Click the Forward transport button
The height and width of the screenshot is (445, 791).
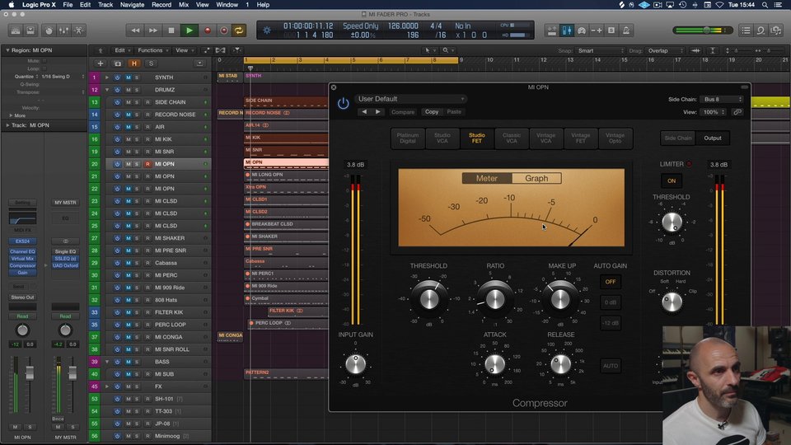[153, 30]
